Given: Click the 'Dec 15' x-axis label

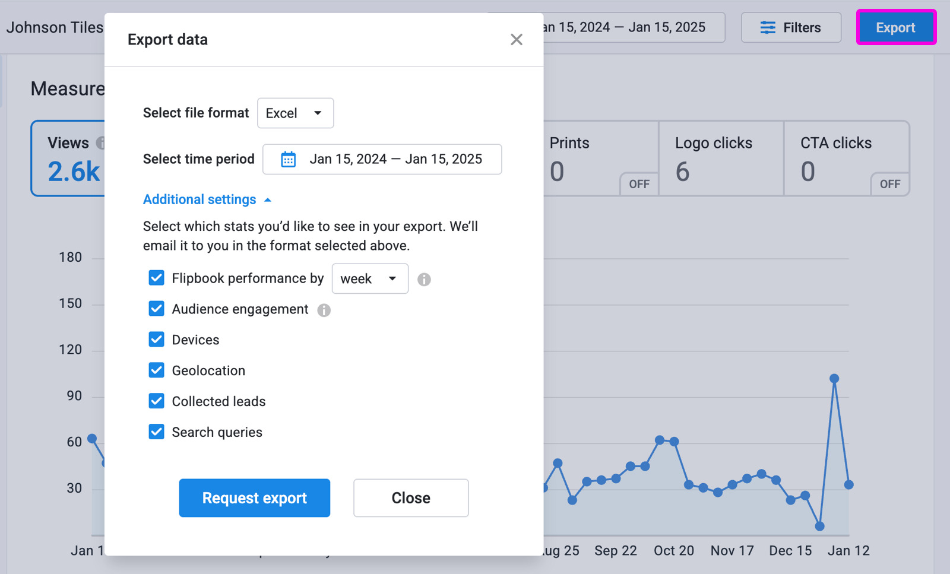Looking at the screenshot, I should 790,551.
